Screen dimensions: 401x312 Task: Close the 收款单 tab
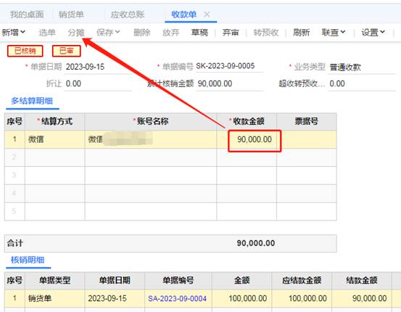coord(207,15)
